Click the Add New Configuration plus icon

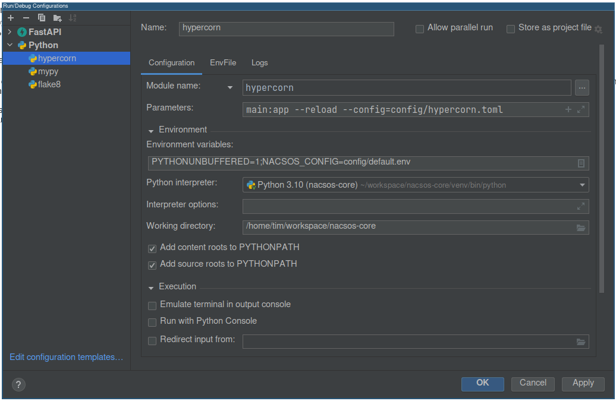[x=11, y=18]
